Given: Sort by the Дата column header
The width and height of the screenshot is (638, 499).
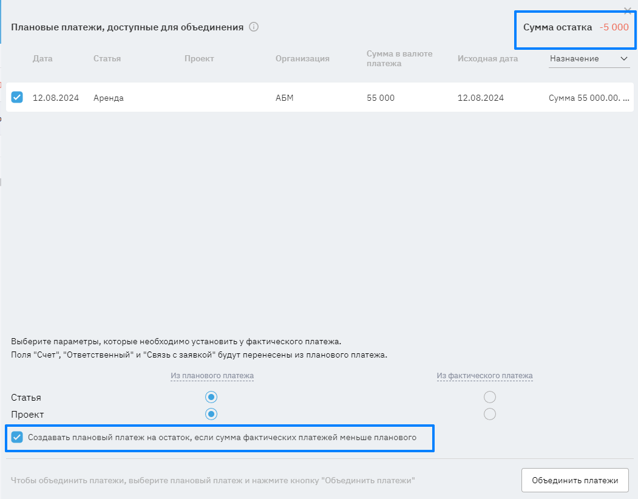Looking at the screenshot, I should point(42,59).
